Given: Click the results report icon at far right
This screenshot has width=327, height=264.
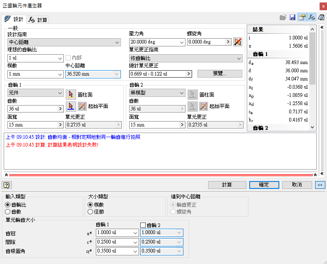Looking at the screenshot, I should 321,17.
